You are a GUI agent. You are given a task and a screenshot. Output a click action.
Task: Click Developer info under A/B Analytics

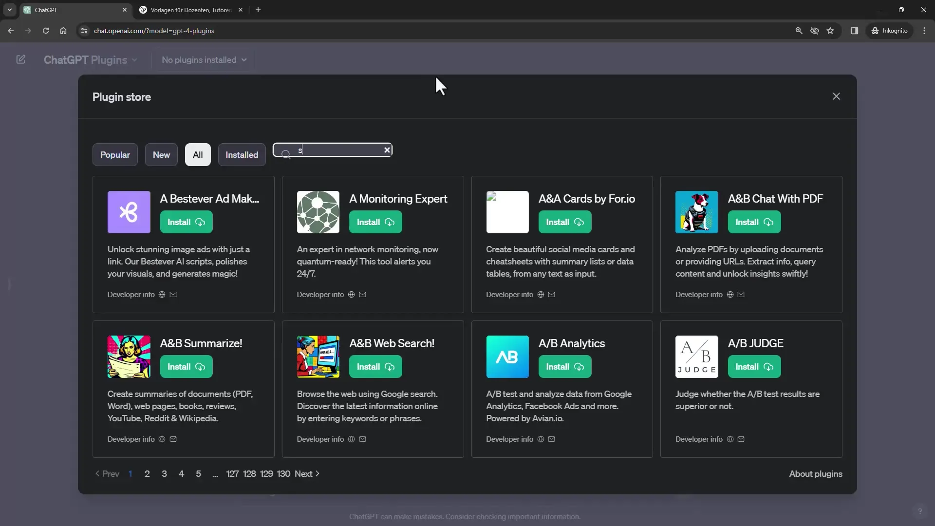509,439
